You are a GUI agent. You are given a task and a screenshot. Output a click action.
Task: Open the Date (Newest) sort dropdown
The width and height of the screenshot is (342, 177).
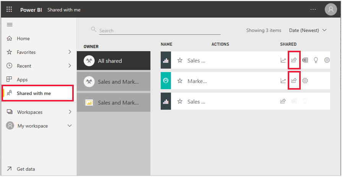308,30
